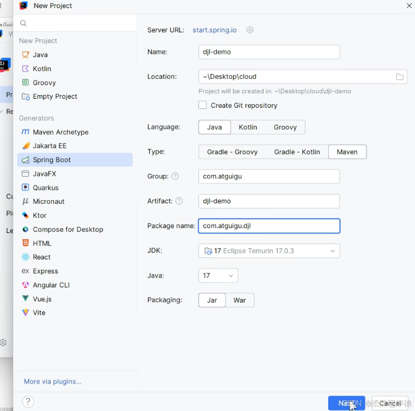Choose the React generator icon
The height and width of the screenshot is (411, 415).
pyautogui.click(x=25, y=257)
